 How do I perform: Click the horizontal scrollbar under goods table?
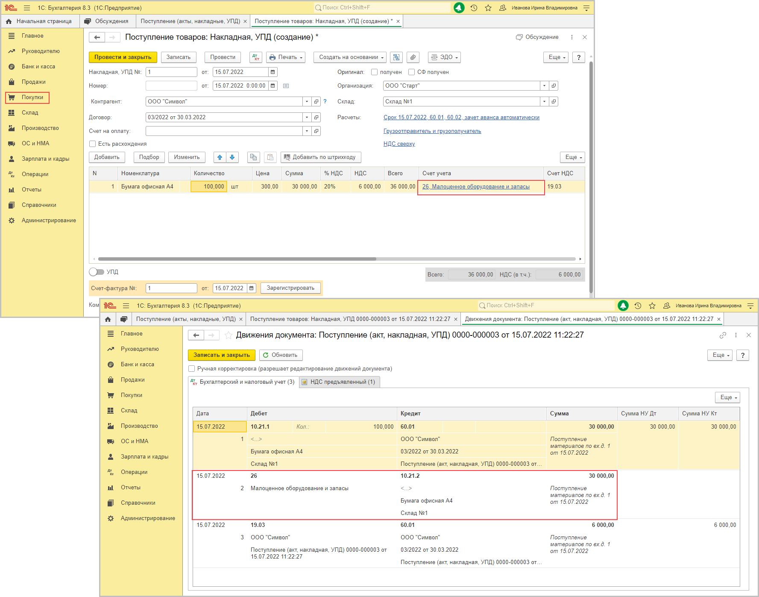(237, 259)
